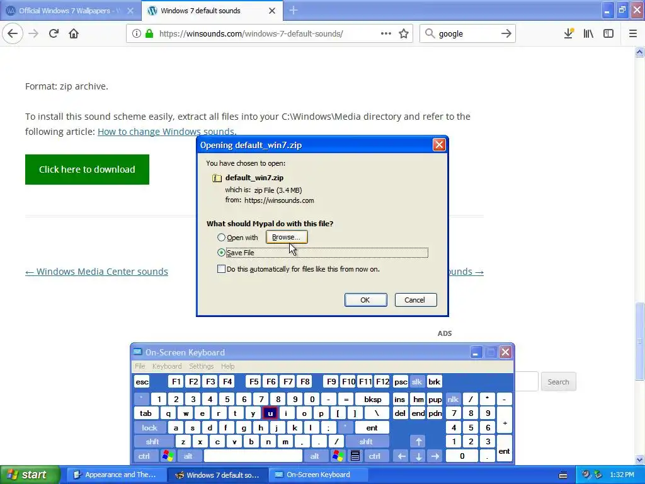Tap the space bar key
The image size is (645, 484).
pyautogui.click(x=253, y=456)
